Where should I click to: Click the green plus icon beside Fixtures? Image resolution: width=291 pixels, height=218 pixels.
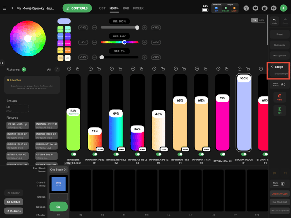click(24, 69)
